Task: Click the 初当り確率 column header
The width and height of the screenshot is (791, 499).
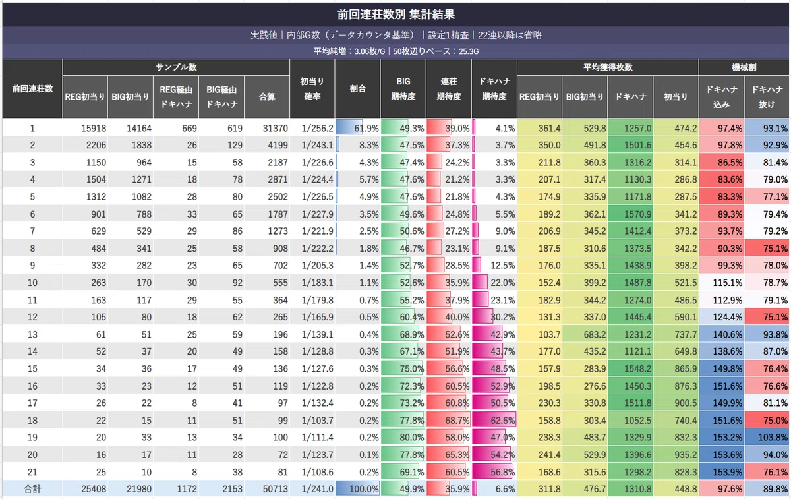Action: 312,88
